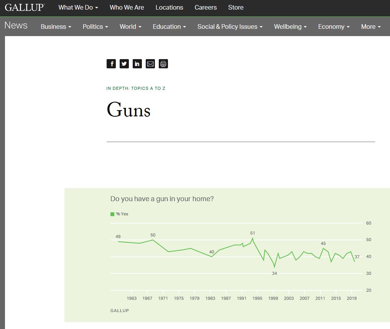The width and height of the screenshot is (390, 329).
Task: Open the Locations page
Action: pos(169,7)
